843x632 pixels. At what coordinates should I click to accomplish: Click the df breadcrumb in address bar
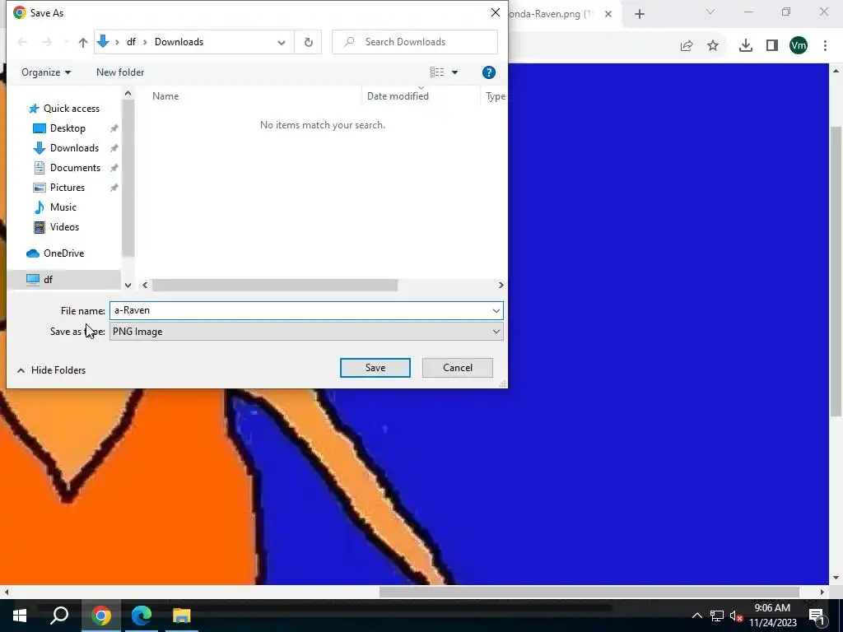click(x=131, y=42)
